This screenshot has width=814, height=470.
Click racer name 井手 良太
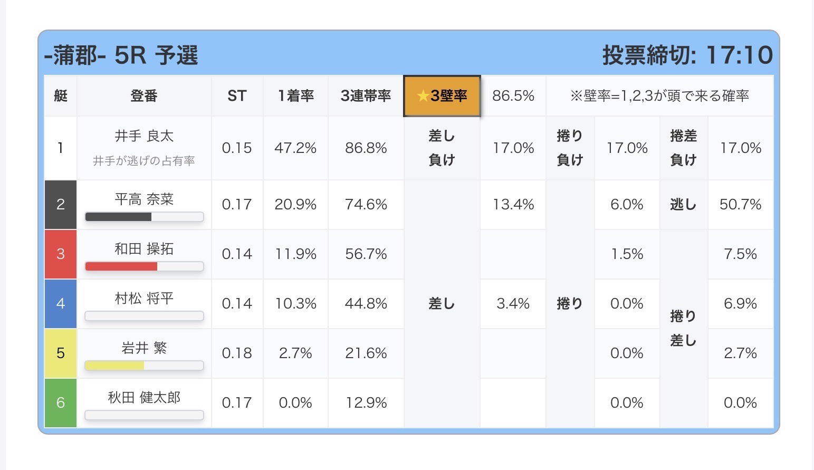144,136
